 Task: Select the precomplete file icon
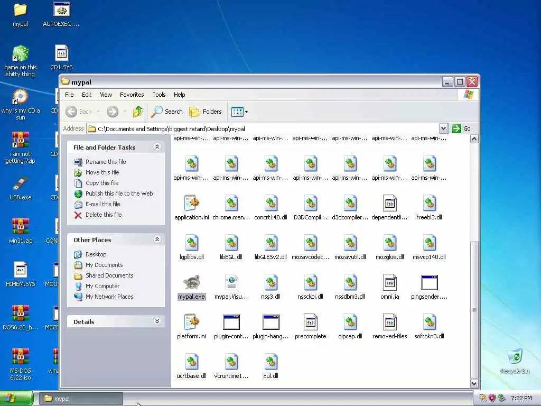310,322
